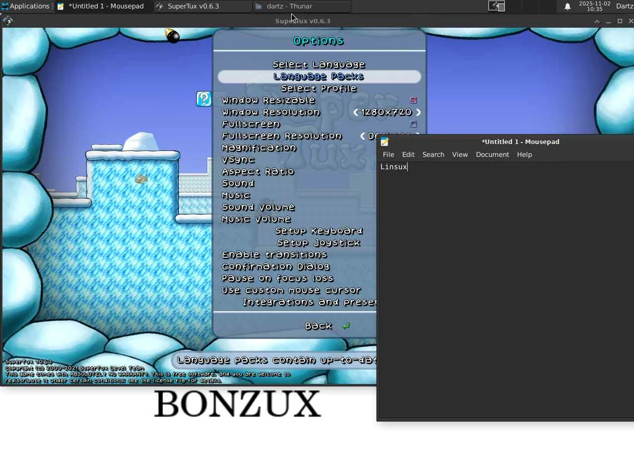Toggle the Confirmation Dialog option
The height and width of the screenshot is (475, 634).
click(275, 267)
